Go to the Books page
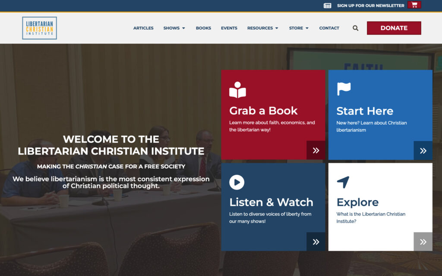Image resolution: width=442 pixels, height=276 pixels. point(203,28)
